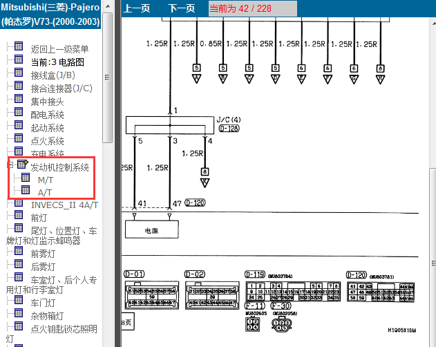Click the icon beside 集中接头
The width and height of the screenshot is (436, 347).
click(x=19, y=99)
